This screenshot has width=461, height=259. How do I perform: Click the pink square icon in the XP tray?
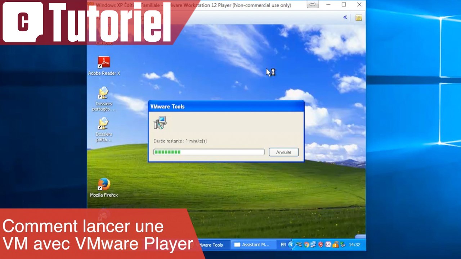[x=328, y=245]
